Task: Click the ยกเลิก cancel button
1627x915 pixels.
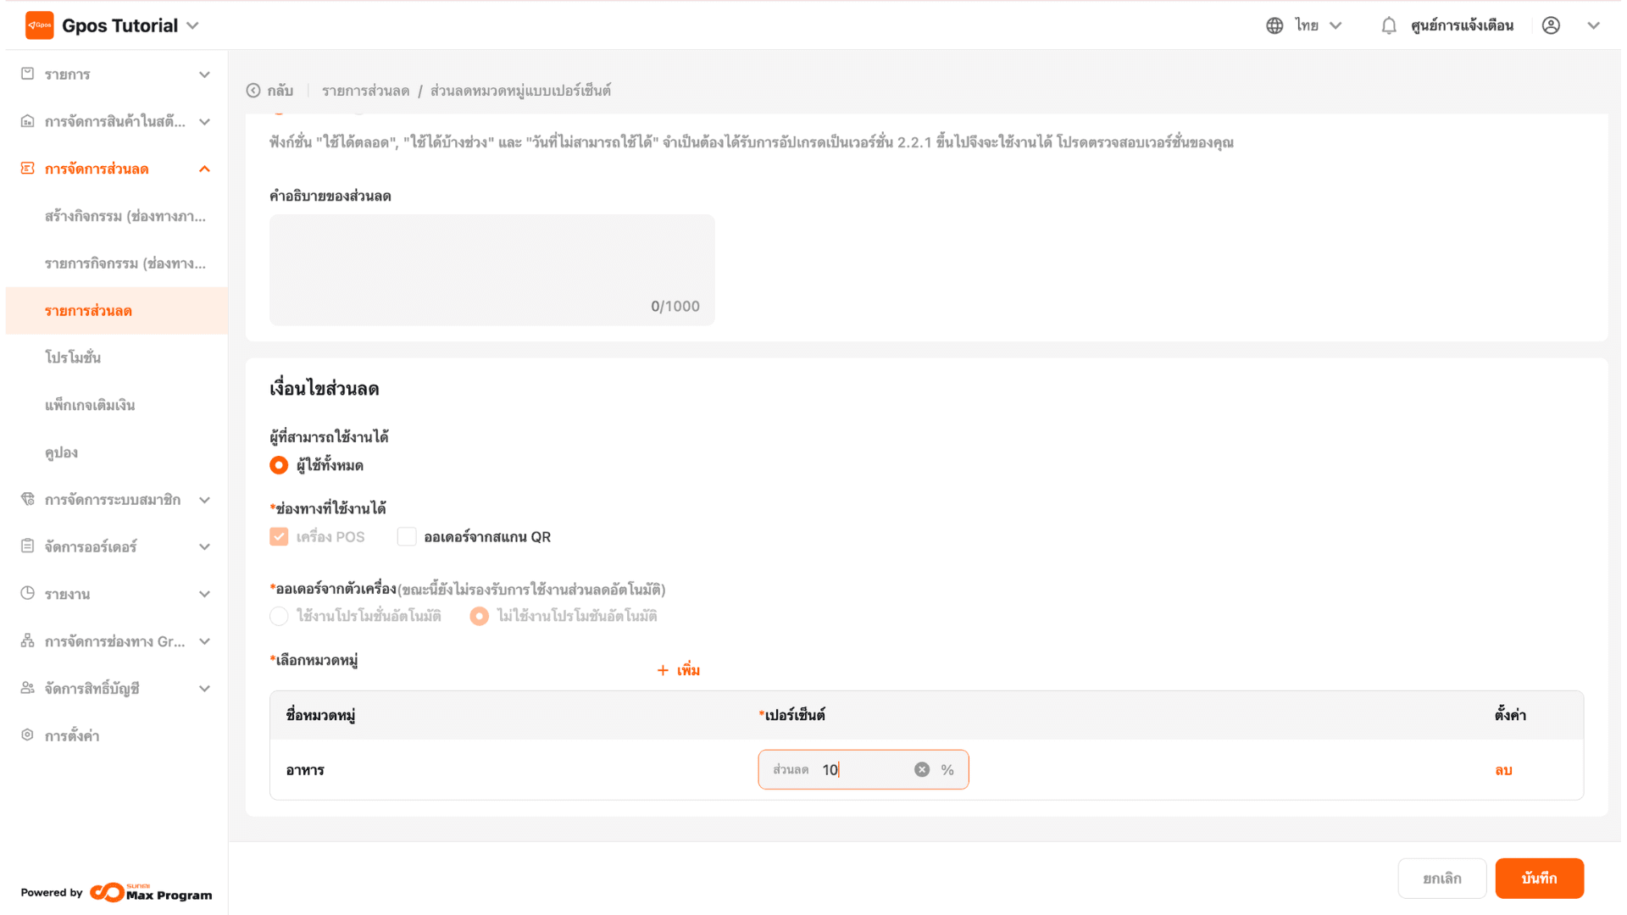Action: coord(1441,878)
